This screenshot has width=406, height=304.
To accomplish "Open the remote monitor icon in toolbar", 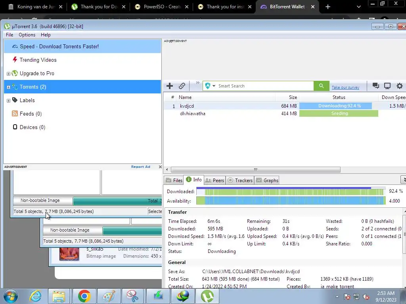I will coord(387,86).
